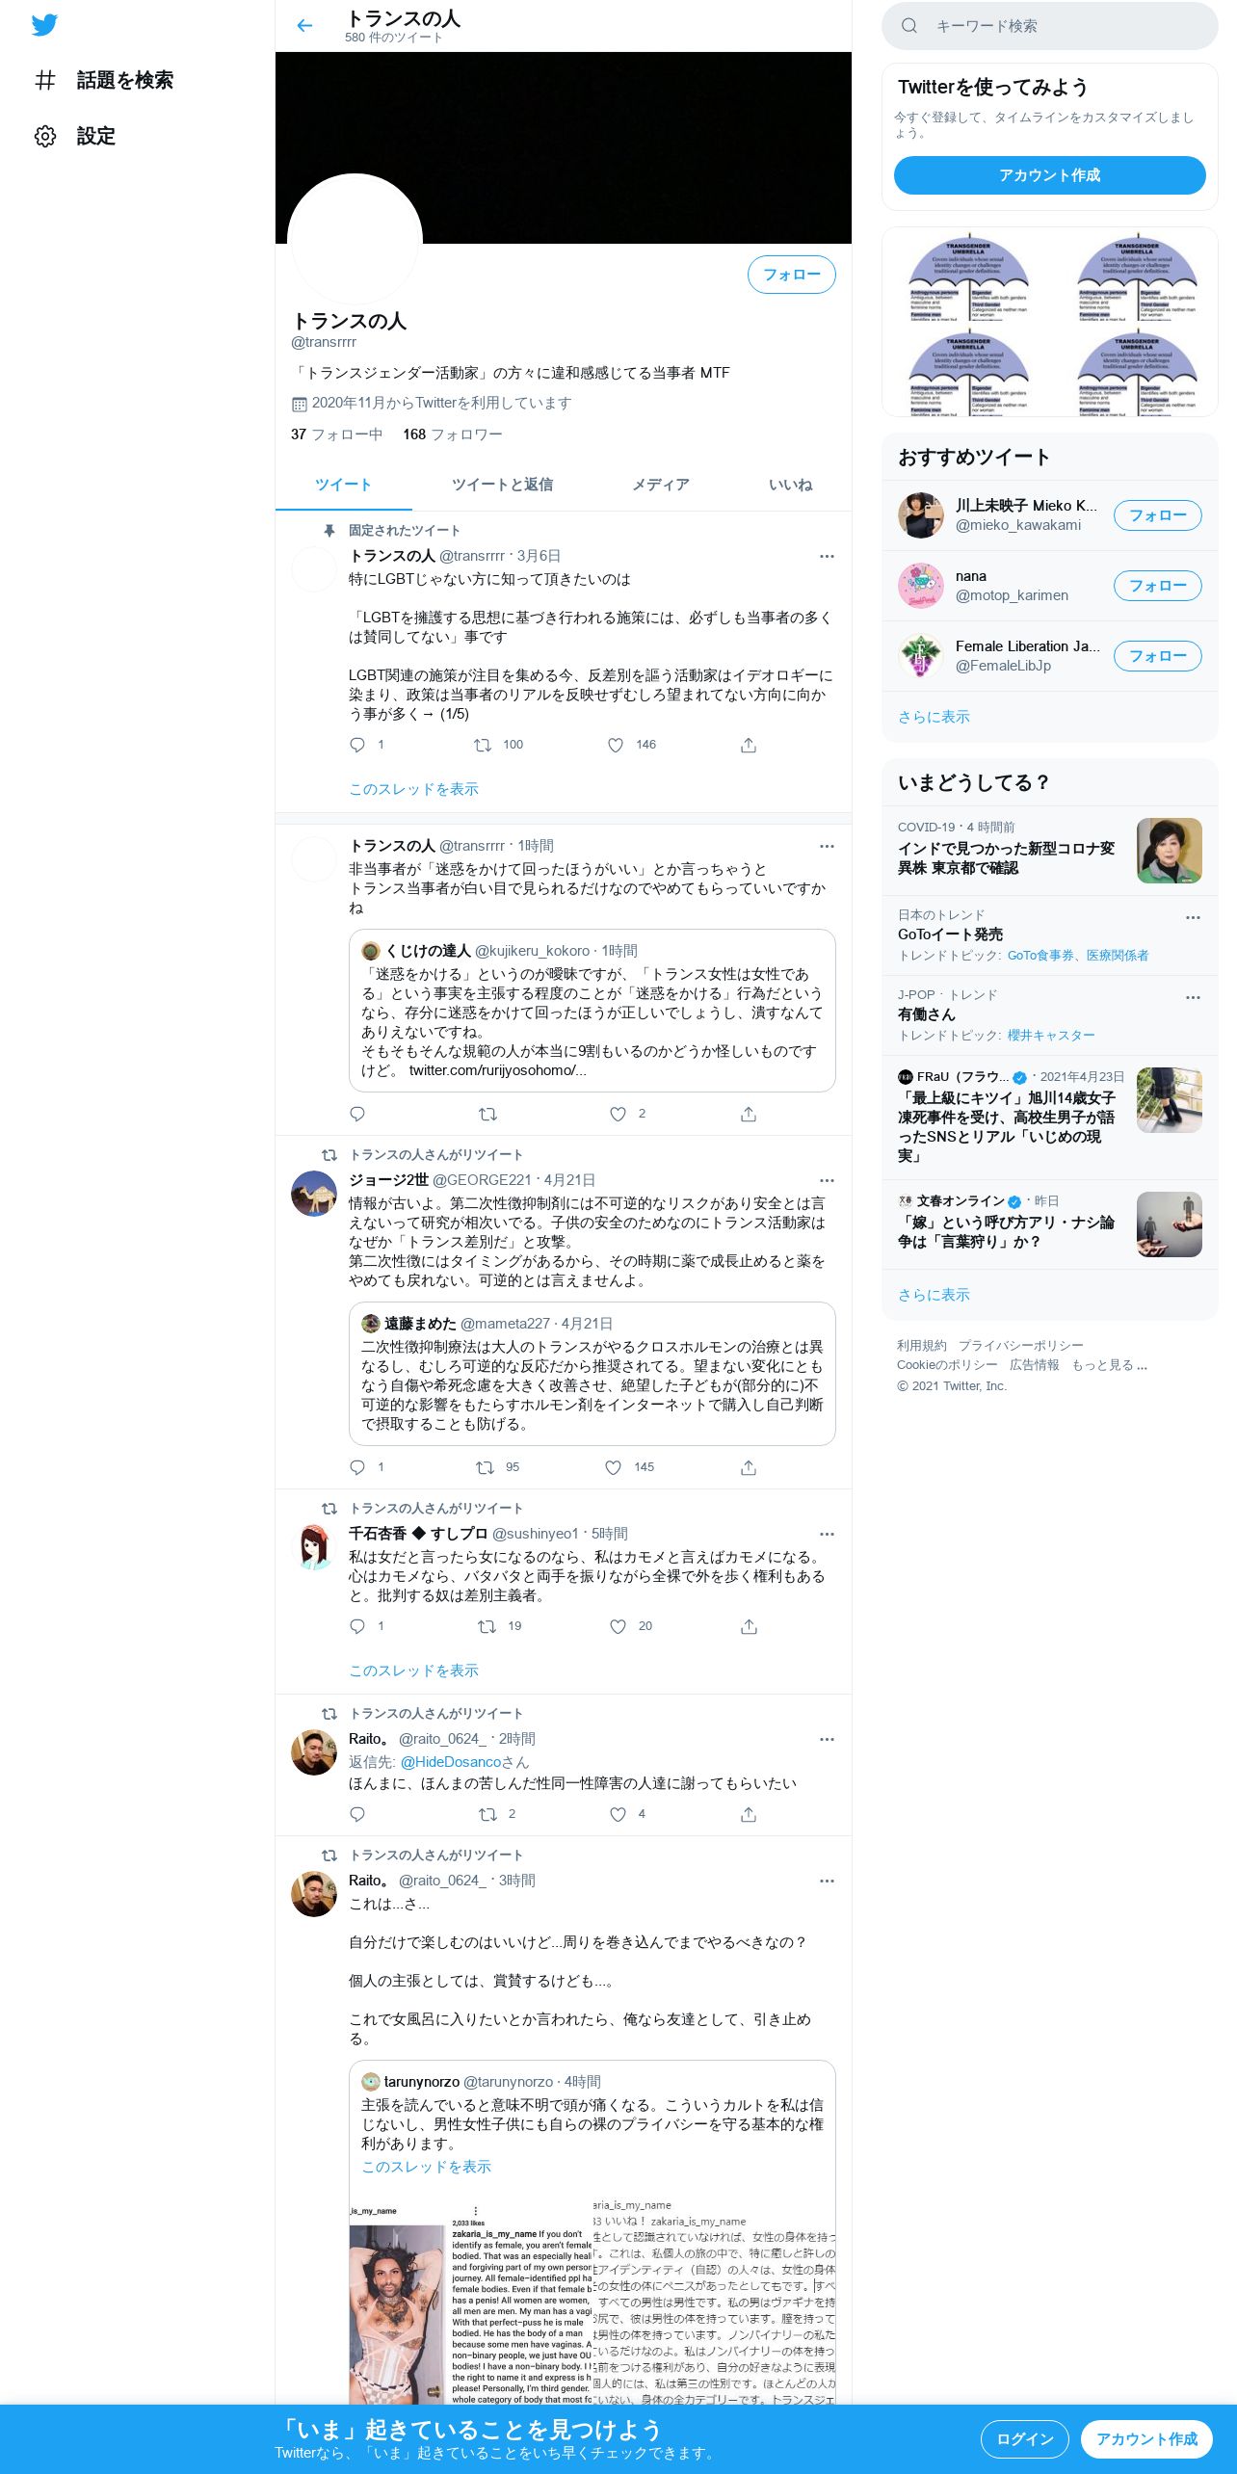Follow nana @motop_karimen

click(x=1158, y=586)
